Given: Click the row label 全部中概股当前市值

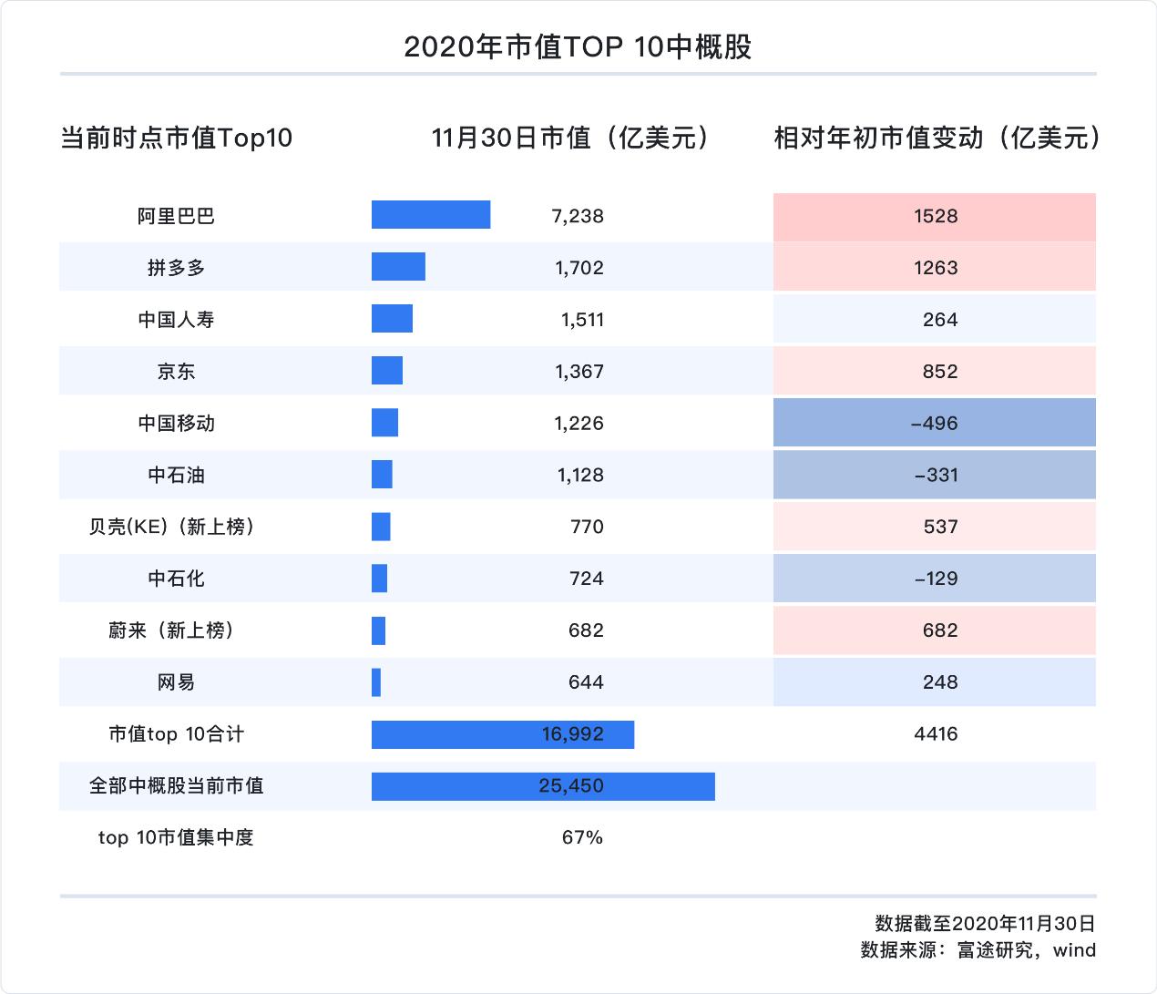Looking at the screenshot, I should 176,785.
